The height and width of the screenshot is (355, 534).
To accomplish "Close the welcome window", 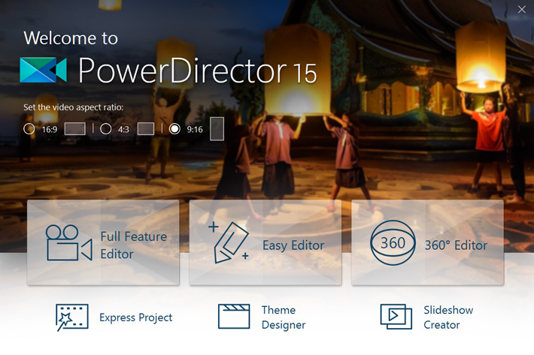I will pos(522,10).
